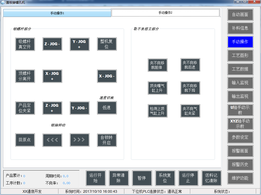Viewport: 261px width, 195px height.
Task: Click the 产品累计 counter value
Action: (x=24, y=176)
